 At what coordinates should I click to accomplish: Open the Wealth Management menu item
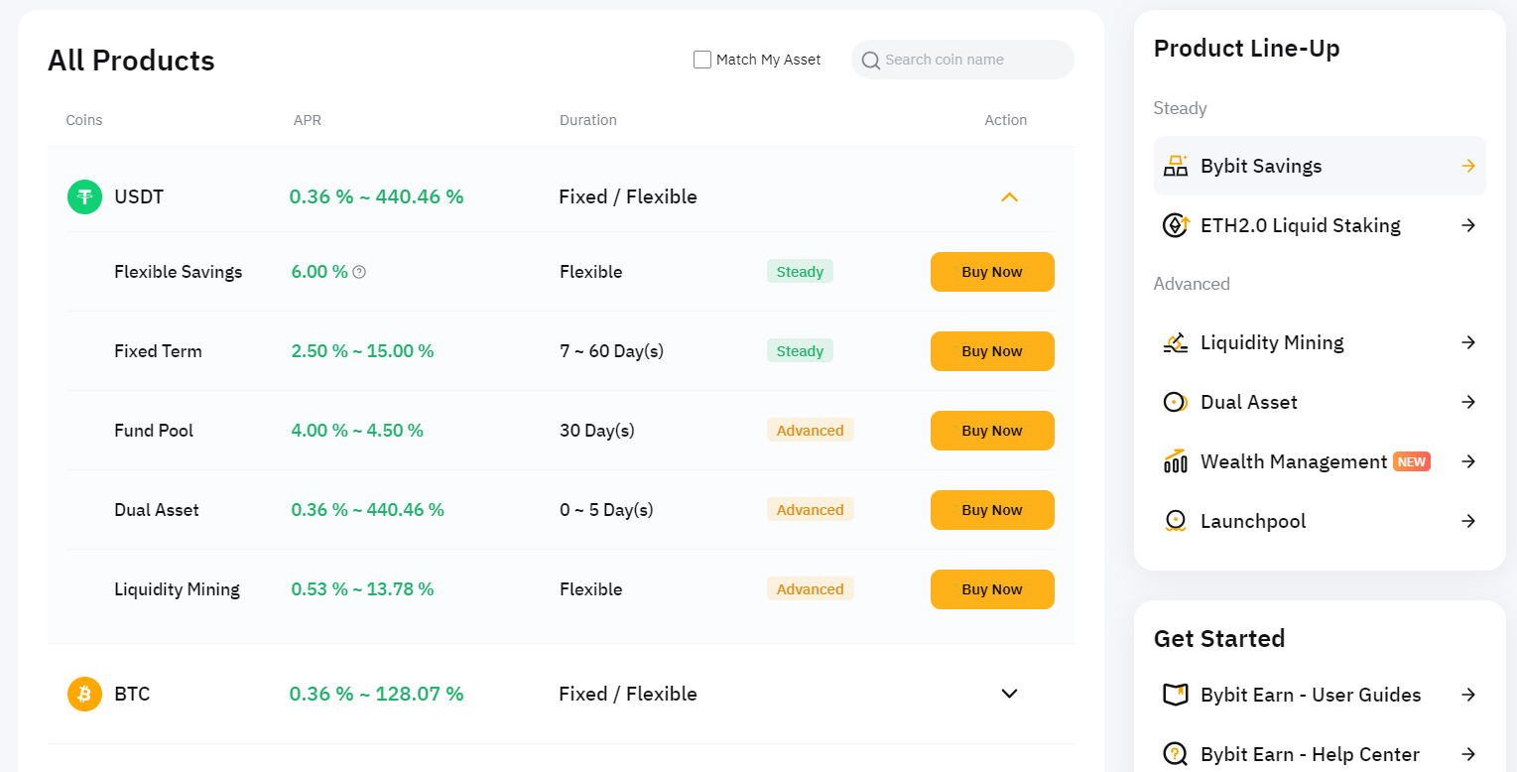[1294, 461]
